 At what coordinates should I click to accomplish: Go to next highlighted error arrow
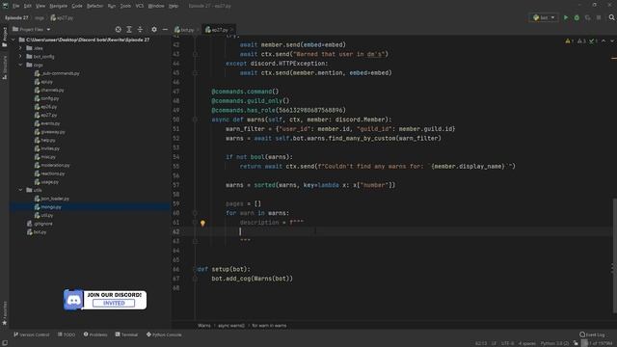click(x=612, y=40)
